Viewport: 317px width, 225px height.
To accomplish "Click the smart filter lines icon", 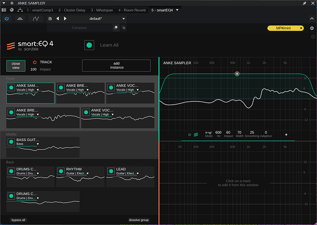I will tap(196, 135).
